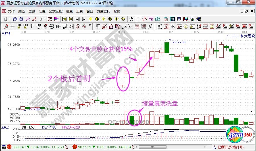256x151 pixels.
Task: Open the calculator icon
Action: tap(172, 19)
